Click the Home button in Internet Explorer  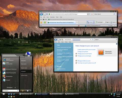[90, 22]
